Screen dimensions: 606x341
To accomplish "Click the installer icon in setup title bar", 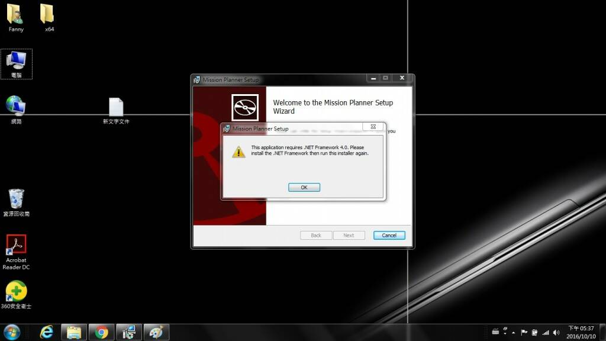I will coord(197,80).
